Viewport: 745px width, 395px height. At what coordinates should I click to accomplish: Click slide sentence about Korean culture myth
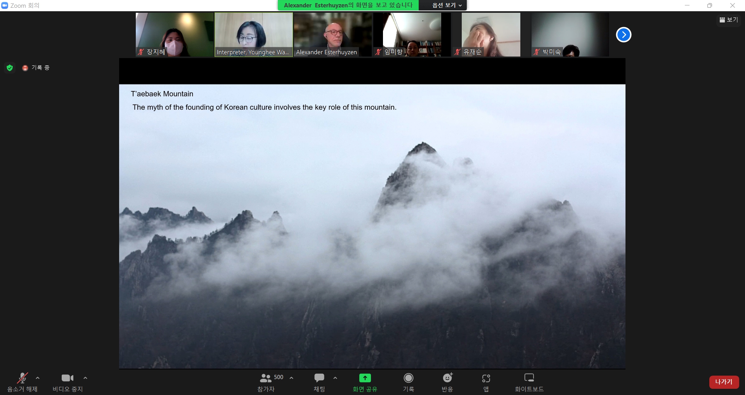point(265,107)
